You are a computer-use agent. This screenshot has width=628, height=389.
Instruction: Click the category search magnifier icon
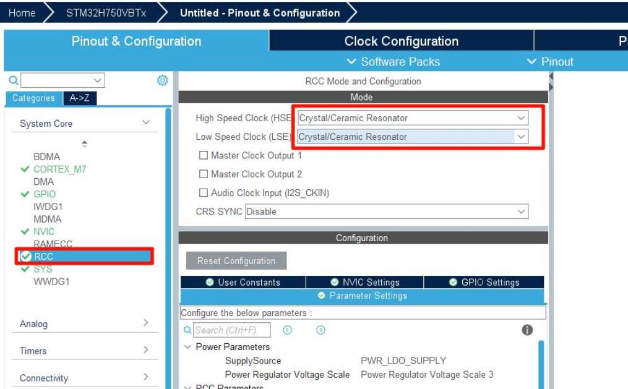(14, 80)
